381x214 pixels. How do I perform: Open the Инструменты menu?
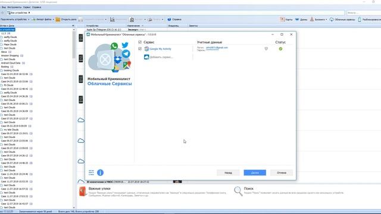14,7
